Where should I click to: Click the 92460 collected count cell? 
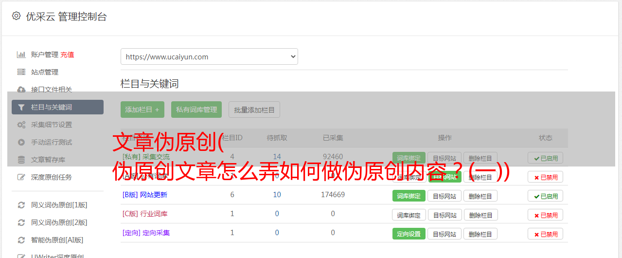coord(333,157)
